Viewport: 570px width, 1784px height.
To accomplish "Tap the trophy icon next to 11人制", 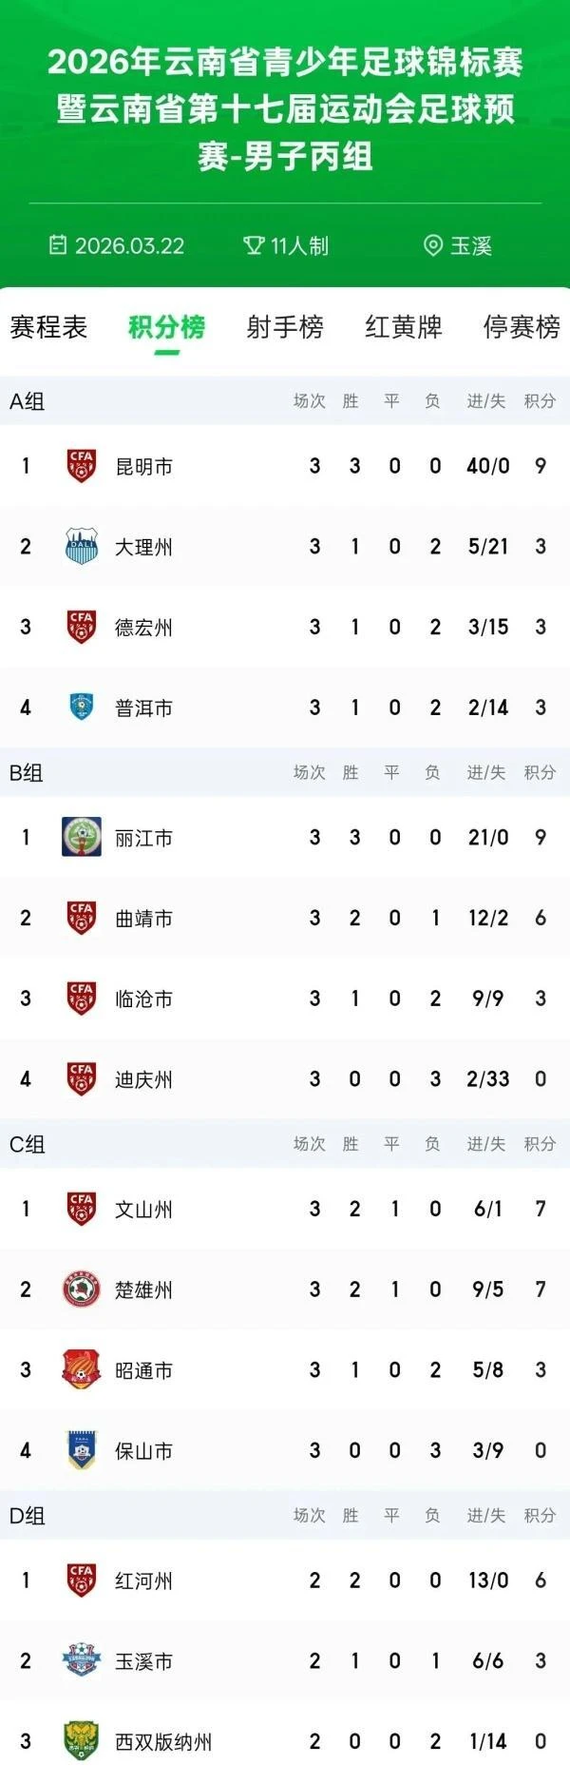I will click(254, 245).
